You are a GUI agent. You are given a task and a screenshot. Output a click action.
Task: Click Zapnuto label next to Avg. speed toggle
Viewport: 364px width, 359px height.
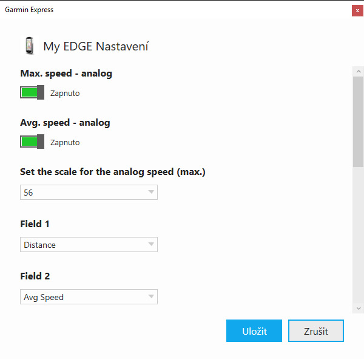tap(65, 142)
